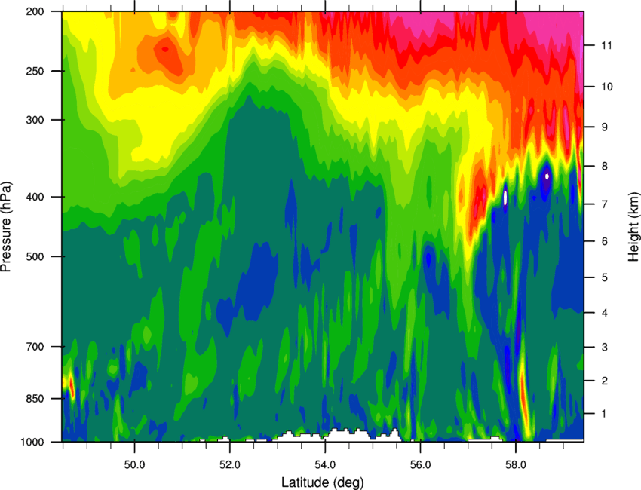Click the 'Height (km)' axis title
641x490 pixels.
click(x=633, y=226)
